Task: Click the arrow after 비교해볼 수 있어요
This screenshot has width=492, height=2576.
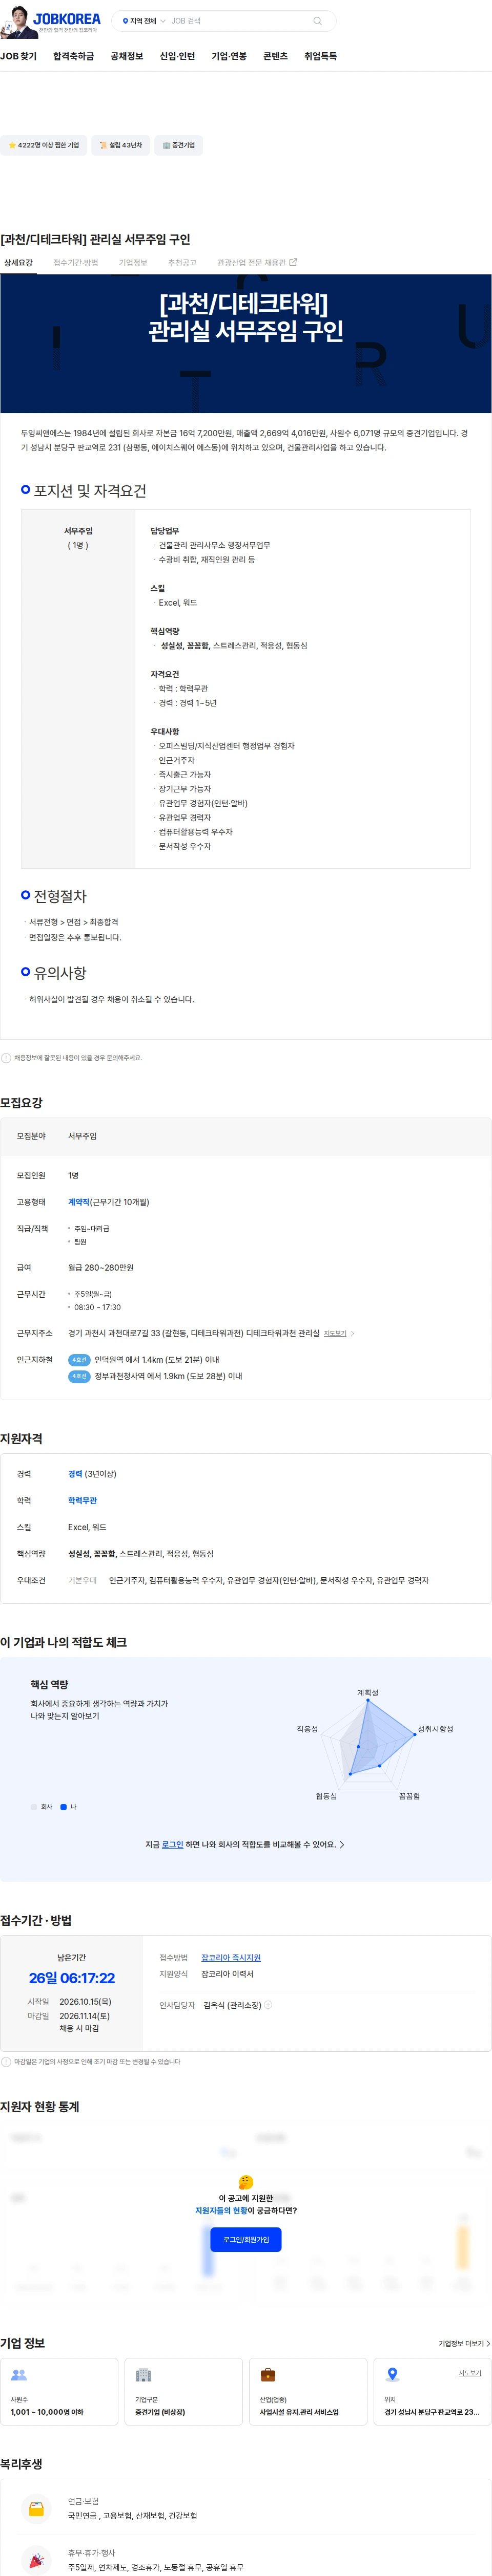Action: tap(342, 1844)
